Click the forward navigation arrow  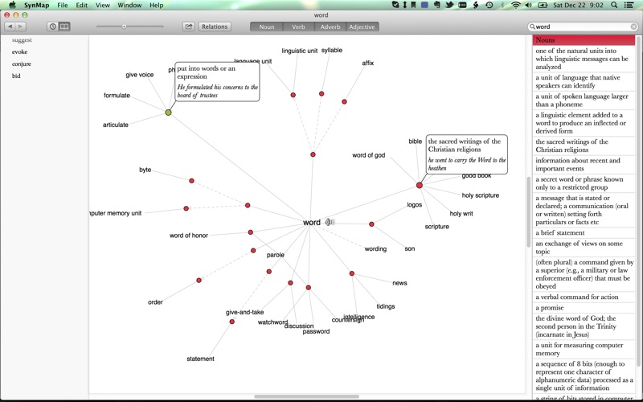pos(21,27)
